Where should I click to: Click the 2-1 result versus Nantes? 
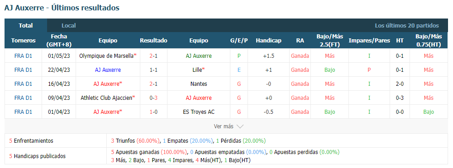(153, 84)
